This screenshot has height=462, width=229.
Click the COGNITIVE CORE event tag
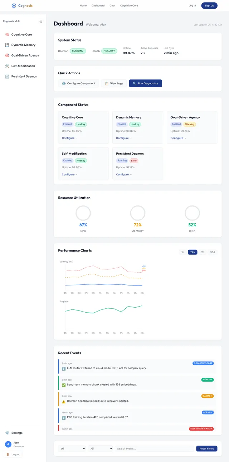click(203, 363)
